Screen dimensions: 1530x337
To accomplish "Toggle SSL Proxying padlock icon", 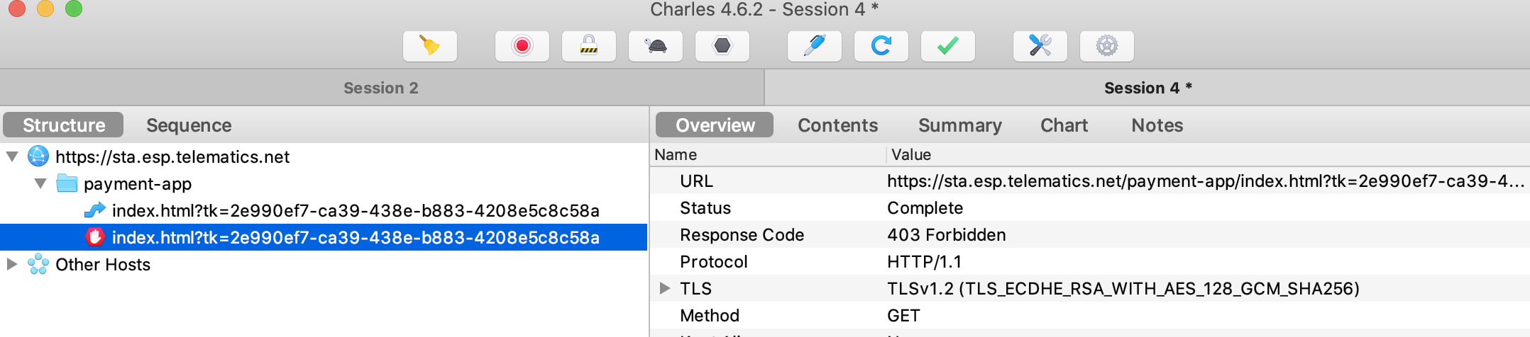I will pyautogui.click(x=589, y=46).
